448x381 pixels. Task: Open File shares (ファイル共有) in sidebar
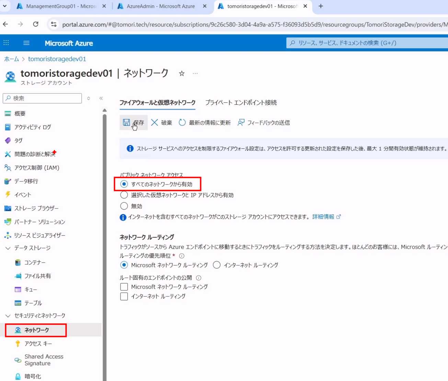coord(37,276)
